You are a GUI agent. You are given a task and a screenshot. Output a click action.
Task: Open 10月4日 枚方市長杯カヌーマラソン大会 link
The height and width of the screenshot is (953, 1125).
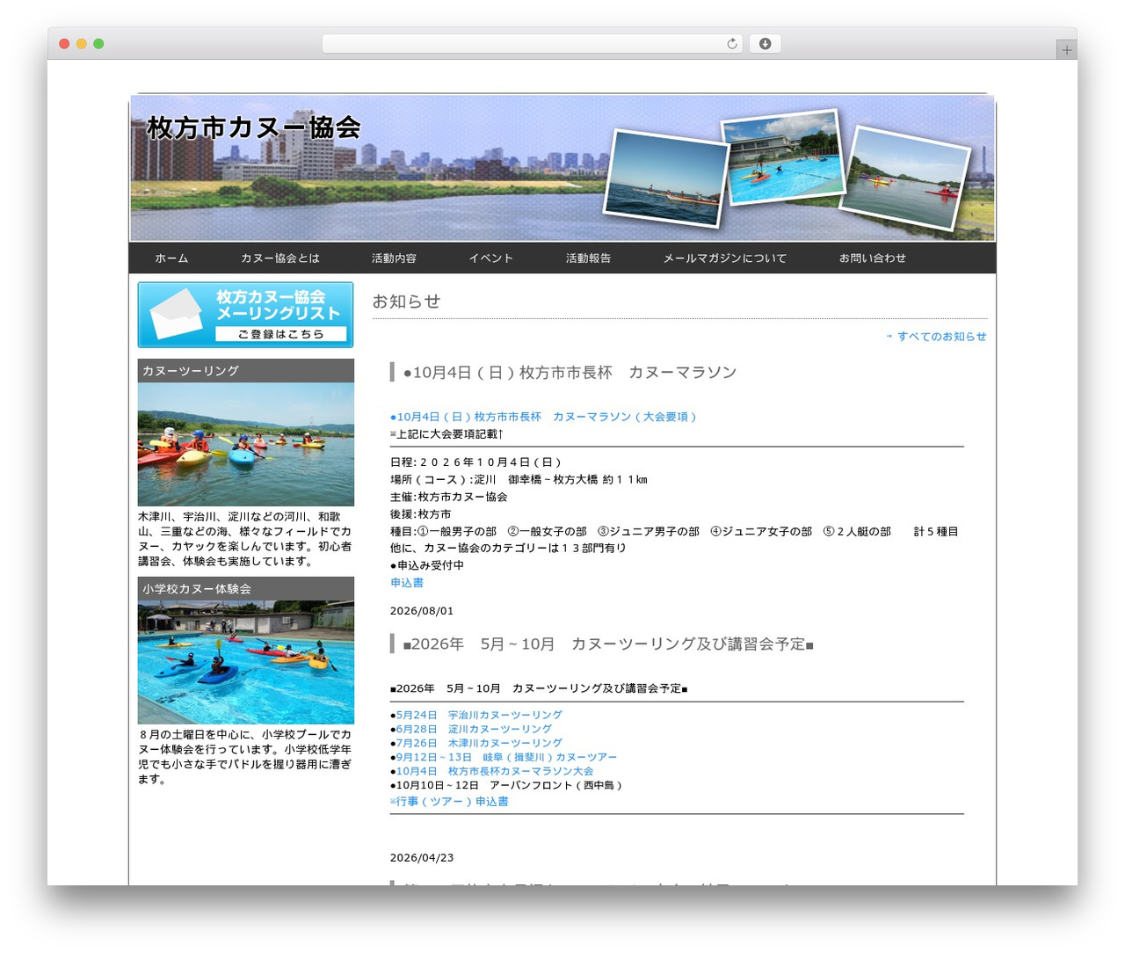pyautogui.click(x=495, y=772)
